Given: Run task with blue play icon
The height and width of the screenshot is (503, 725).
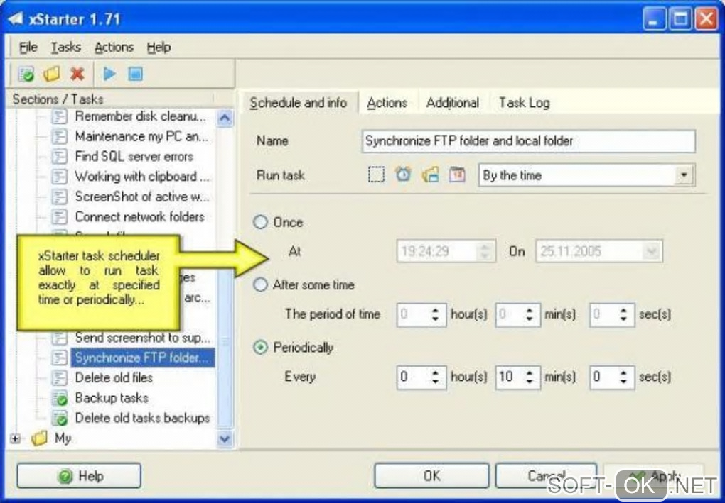Looking at the screenshot, I should click(x=109, y=74).
